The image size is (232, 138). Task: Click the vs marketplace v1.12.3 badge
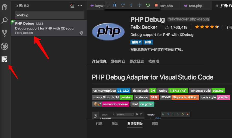tap(111, 91)
